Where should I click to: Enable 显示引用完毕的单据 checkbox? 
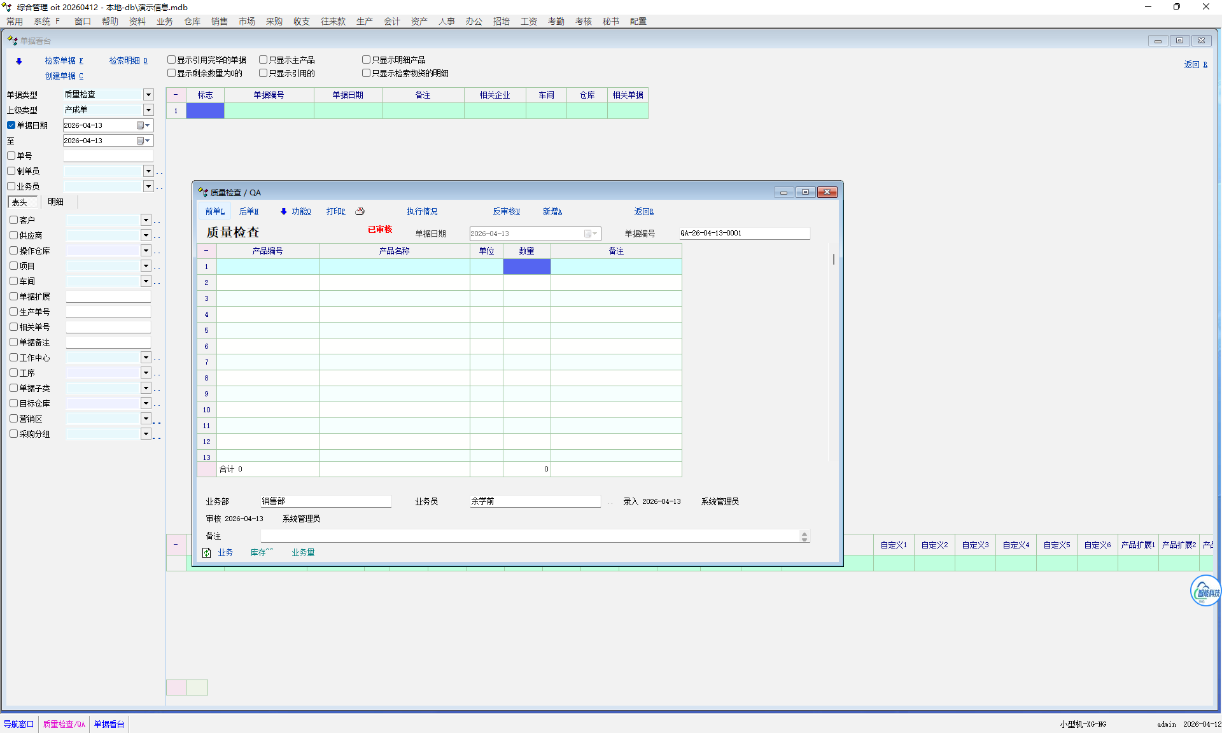pos(171,60)
